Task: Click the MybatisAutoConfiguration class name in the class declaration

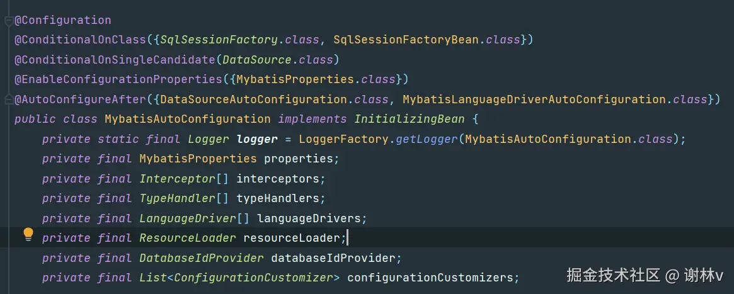Action: [187, 119]
